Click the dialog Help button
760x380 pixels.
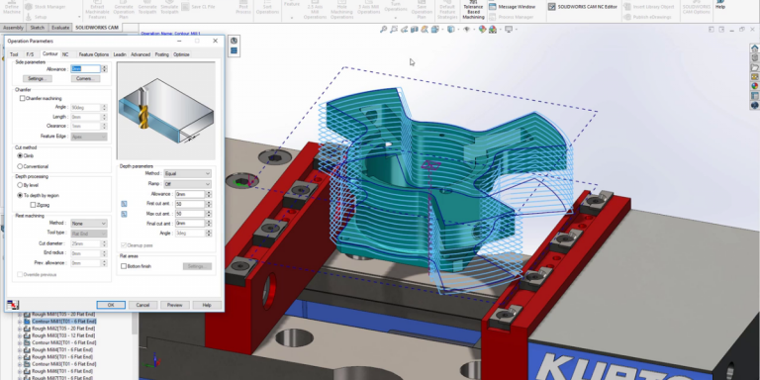[x=207, y=305]
